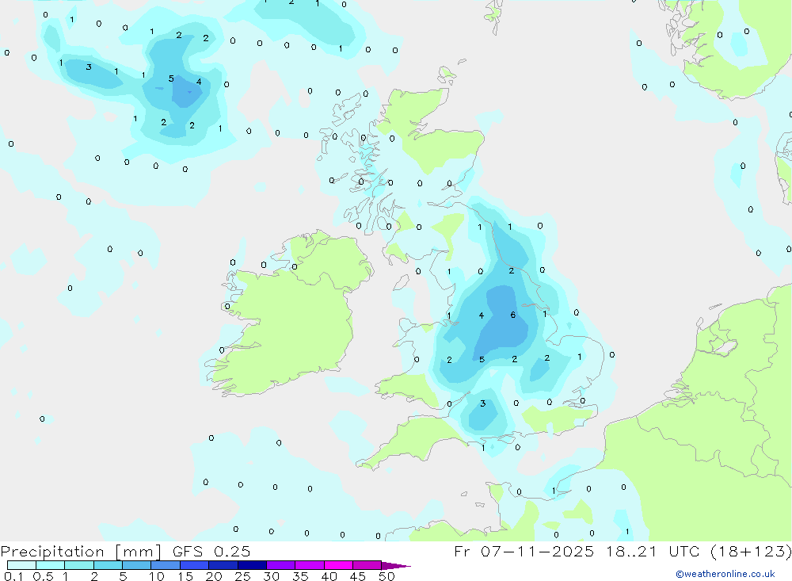
Task: Click the '0.5' legend tick label
Action: pos(43,576)
